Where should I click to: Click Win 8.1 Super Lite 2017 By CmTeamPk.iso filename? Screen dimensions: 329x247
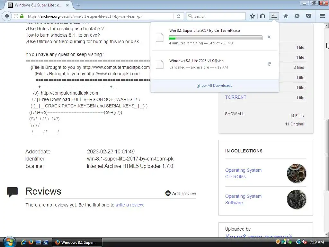[205, 31]
